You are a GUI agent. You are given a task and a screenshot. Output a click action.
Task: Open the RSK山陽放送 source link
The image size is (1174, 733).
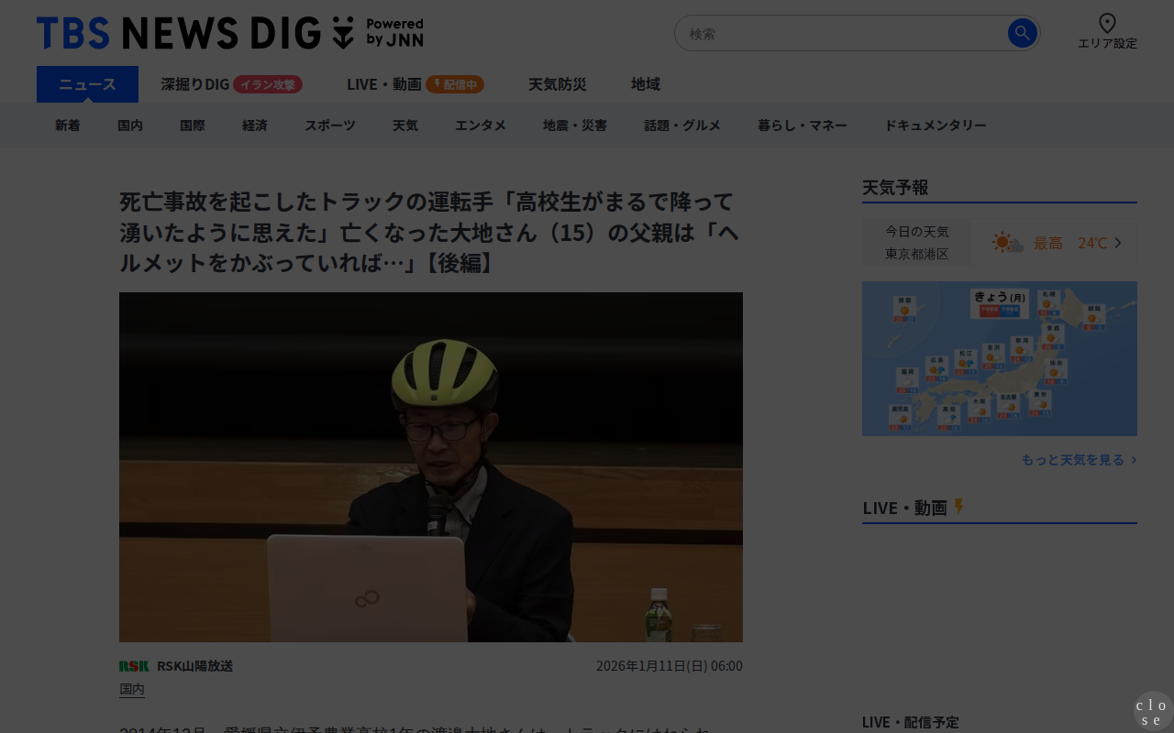click(194, 666)
